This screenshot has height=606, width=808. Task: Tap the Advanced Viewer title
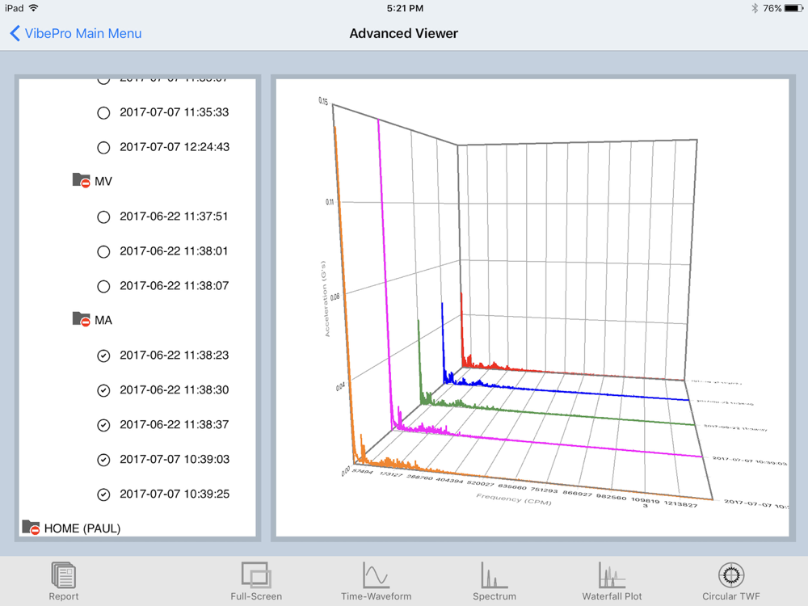coord(403,33)
